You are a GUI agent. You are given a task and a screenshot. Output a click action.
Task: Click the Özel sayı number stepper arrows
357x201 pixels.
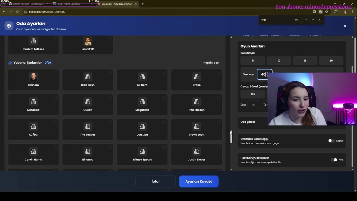click(267, 75)
